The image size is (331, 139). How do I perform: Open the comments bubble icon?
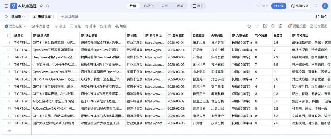[x=280, y=26]
